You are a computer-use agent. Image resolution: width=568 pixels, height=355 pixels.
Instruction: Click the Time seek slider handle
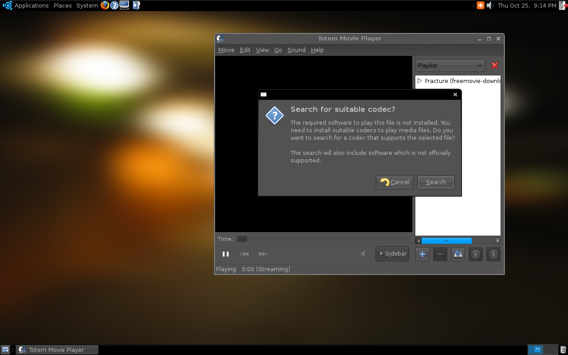pyautogui.click(x=242, y=239)
